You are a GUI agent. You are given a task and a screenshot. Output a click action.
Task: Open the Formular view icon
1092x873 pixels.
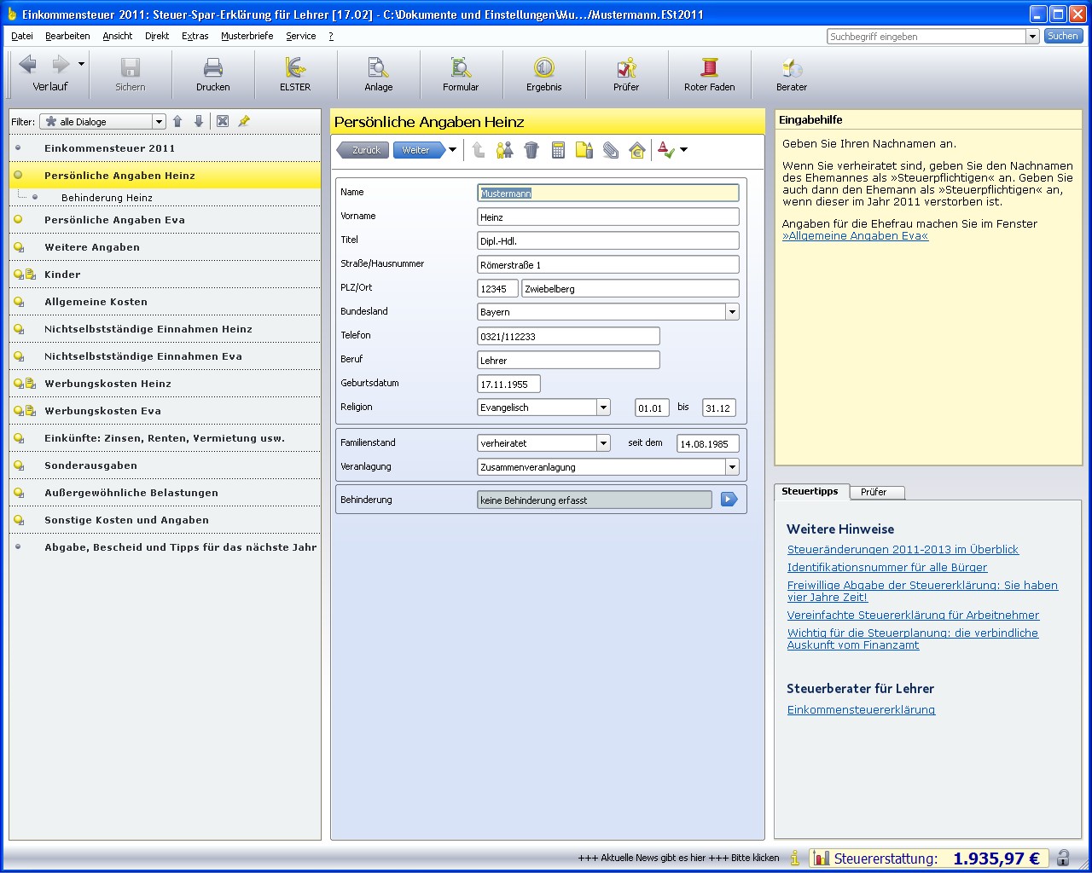pyautogui.click(x=461, y=67)
